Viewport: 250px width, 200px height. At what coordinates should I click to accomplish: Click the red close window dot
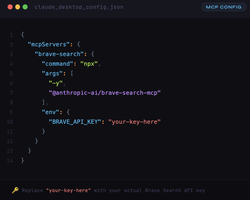[10, 7]
